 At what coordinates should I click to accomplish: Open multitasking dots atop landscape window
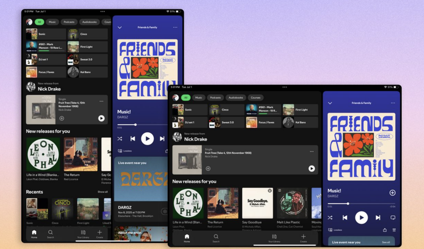pos(284,87)
